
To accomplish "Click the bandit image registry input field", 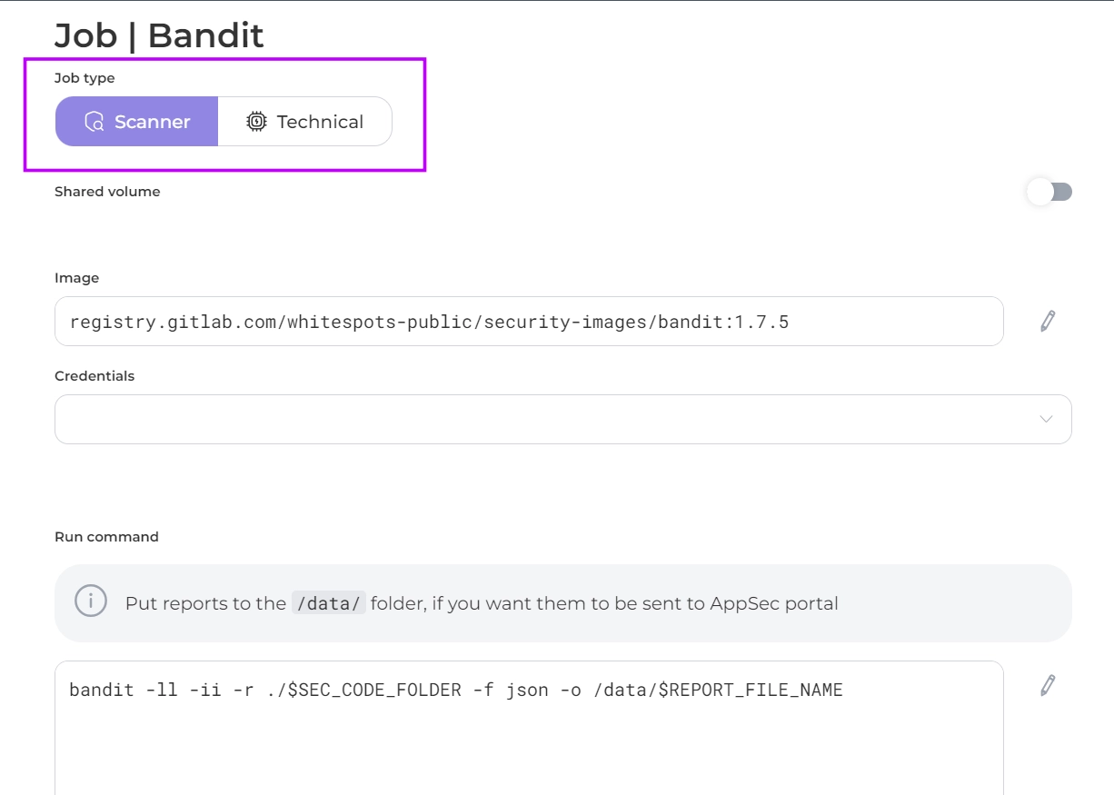I will coord(529,321).
